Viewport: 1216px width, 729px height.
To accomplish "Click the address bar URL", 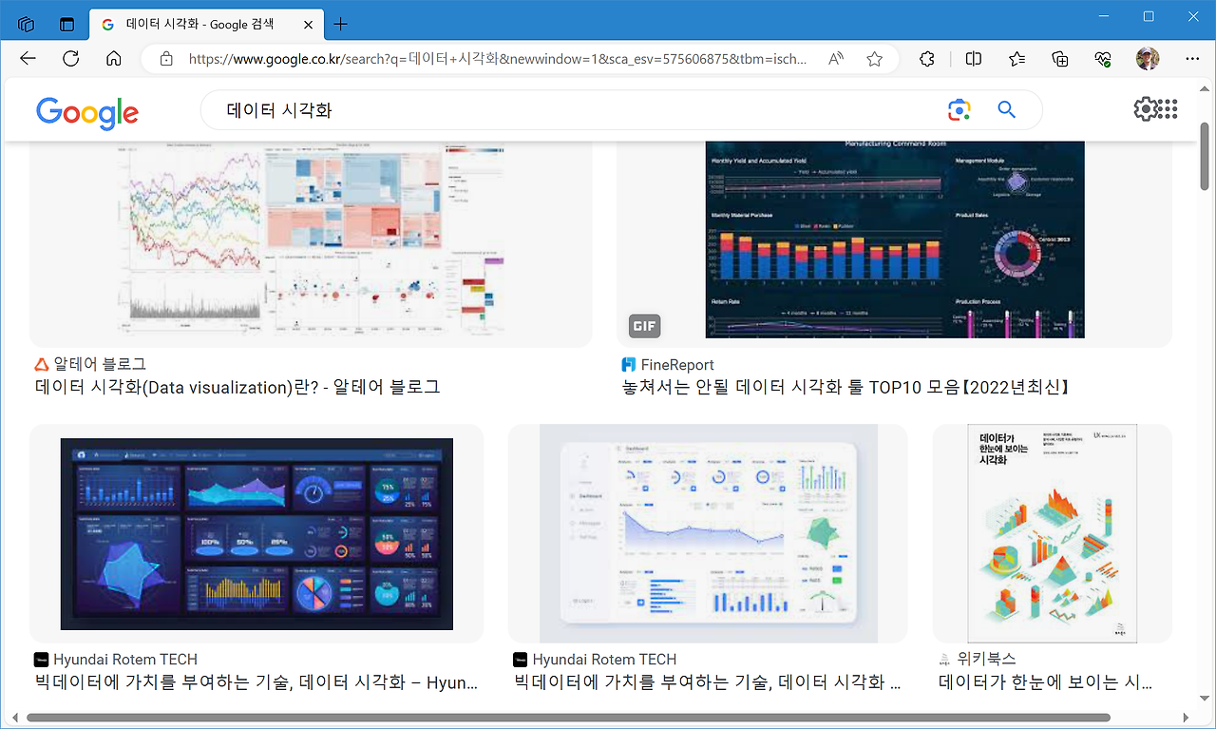I will tap(498, 59).
